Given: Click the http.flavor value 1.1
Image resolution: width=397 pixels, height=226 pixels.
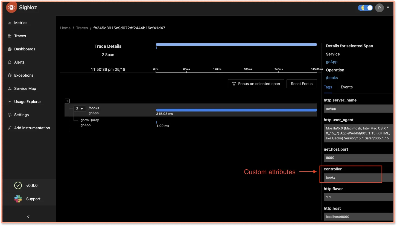Looking at the screenshot, I should [358, 197].
